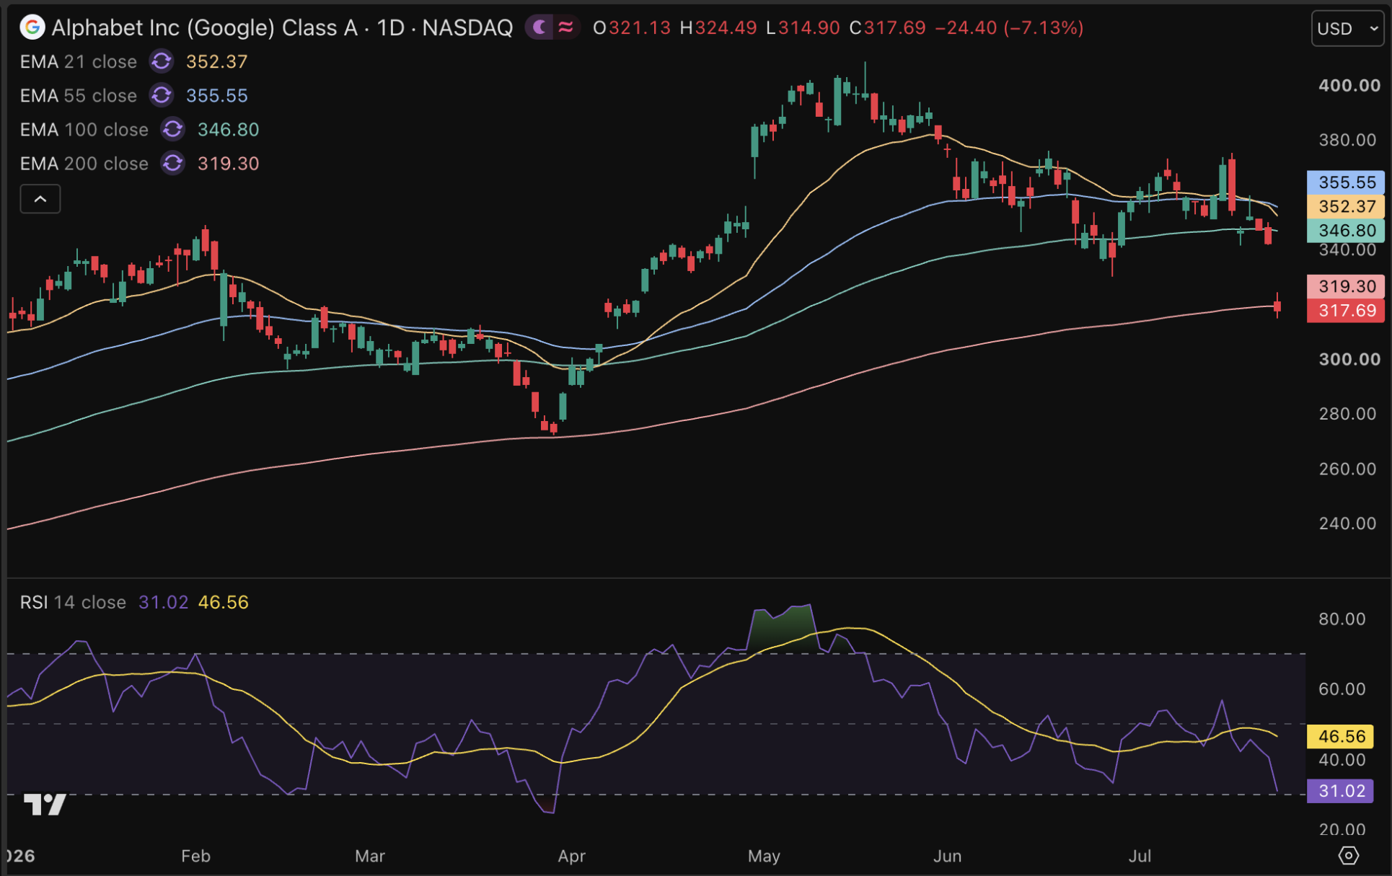This screenshot has height=876, width=1392.
Task: Click the pink wavy-lines icon in the header
Action: point(566,27)
